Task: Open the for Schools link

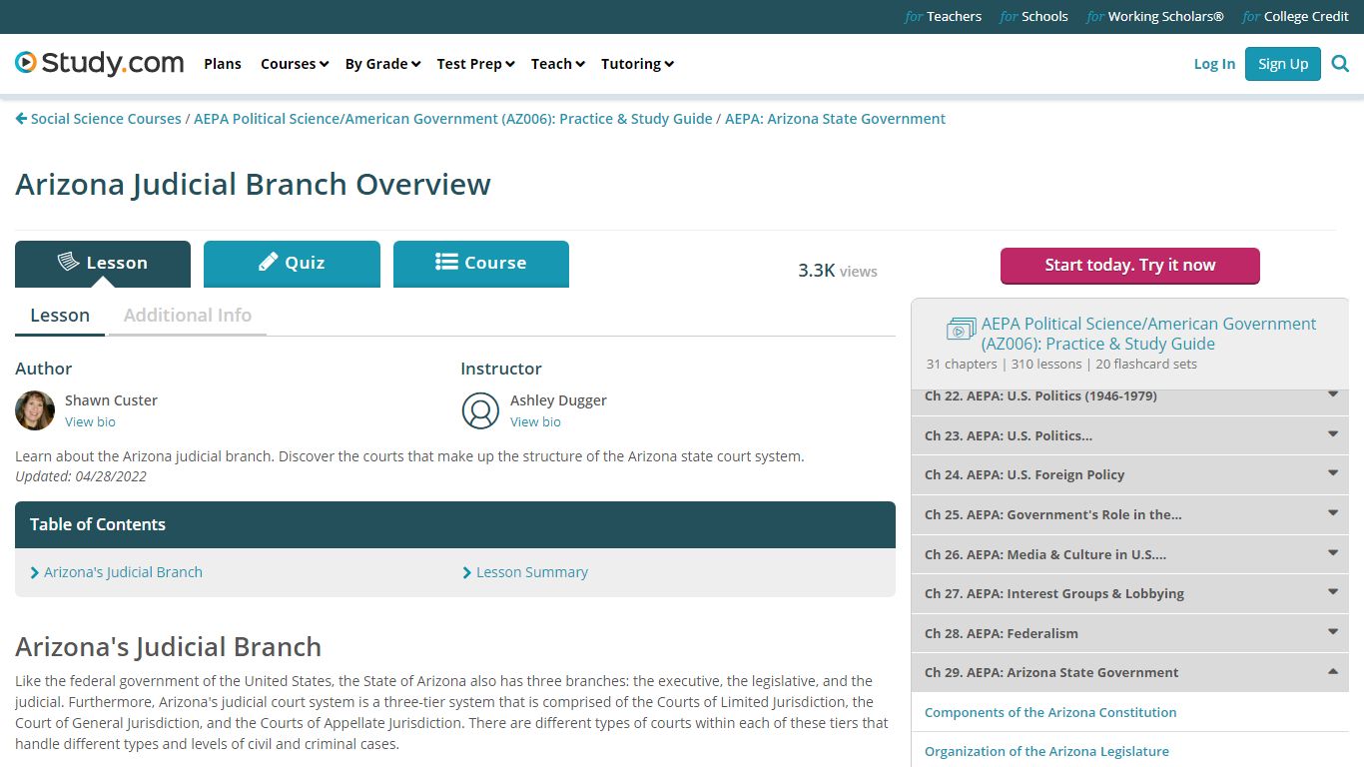Action: point(1033,17)
